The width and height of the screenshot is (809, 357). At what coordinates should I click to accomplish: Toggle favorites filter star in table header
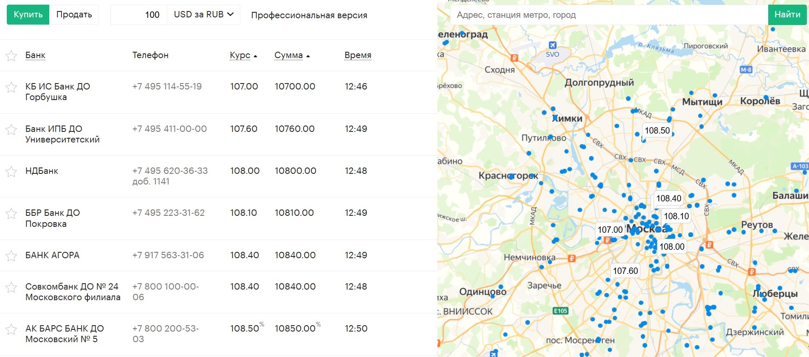pos(11,56)
